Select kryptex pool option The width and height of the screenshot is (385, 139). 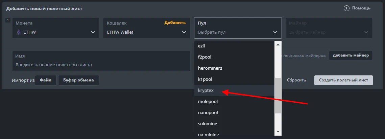pyautogui.click(x=206, y=90)
